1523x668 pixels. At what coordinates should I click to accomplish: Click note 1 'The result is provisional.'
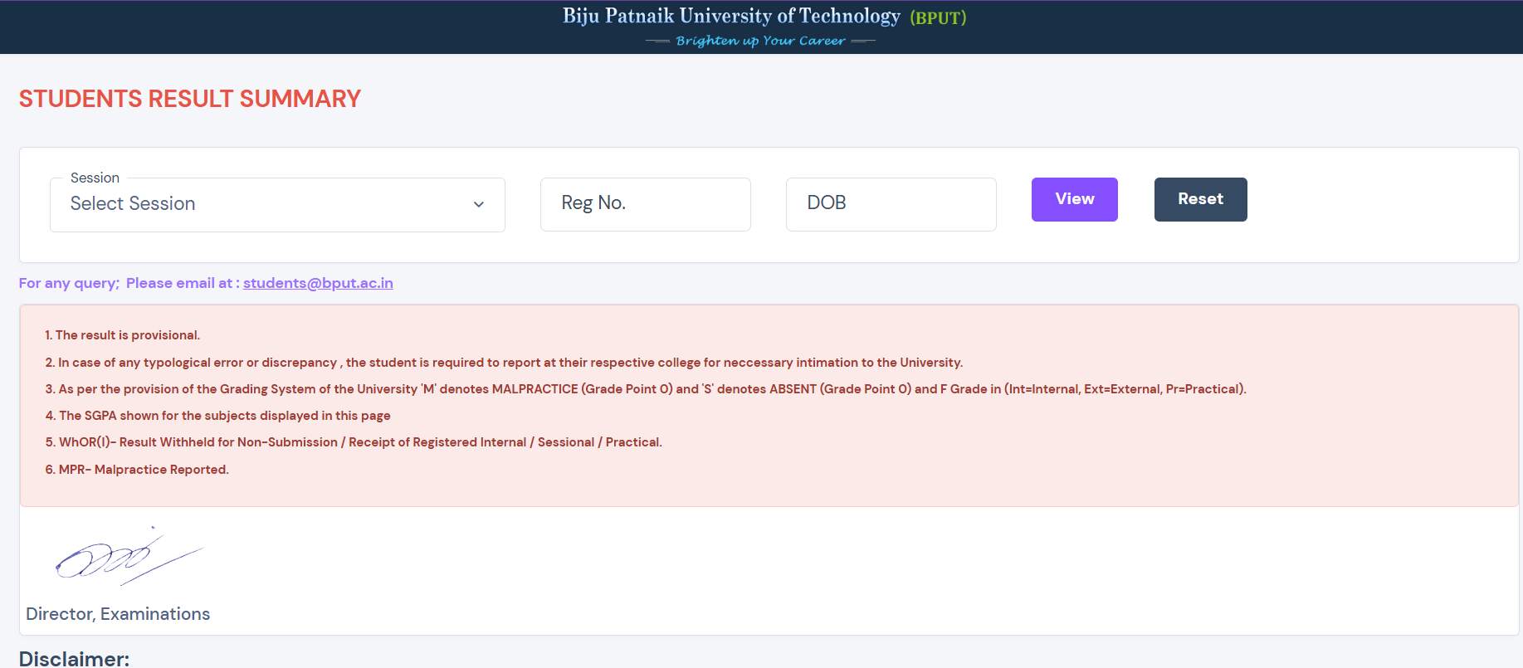coord(123,335)
